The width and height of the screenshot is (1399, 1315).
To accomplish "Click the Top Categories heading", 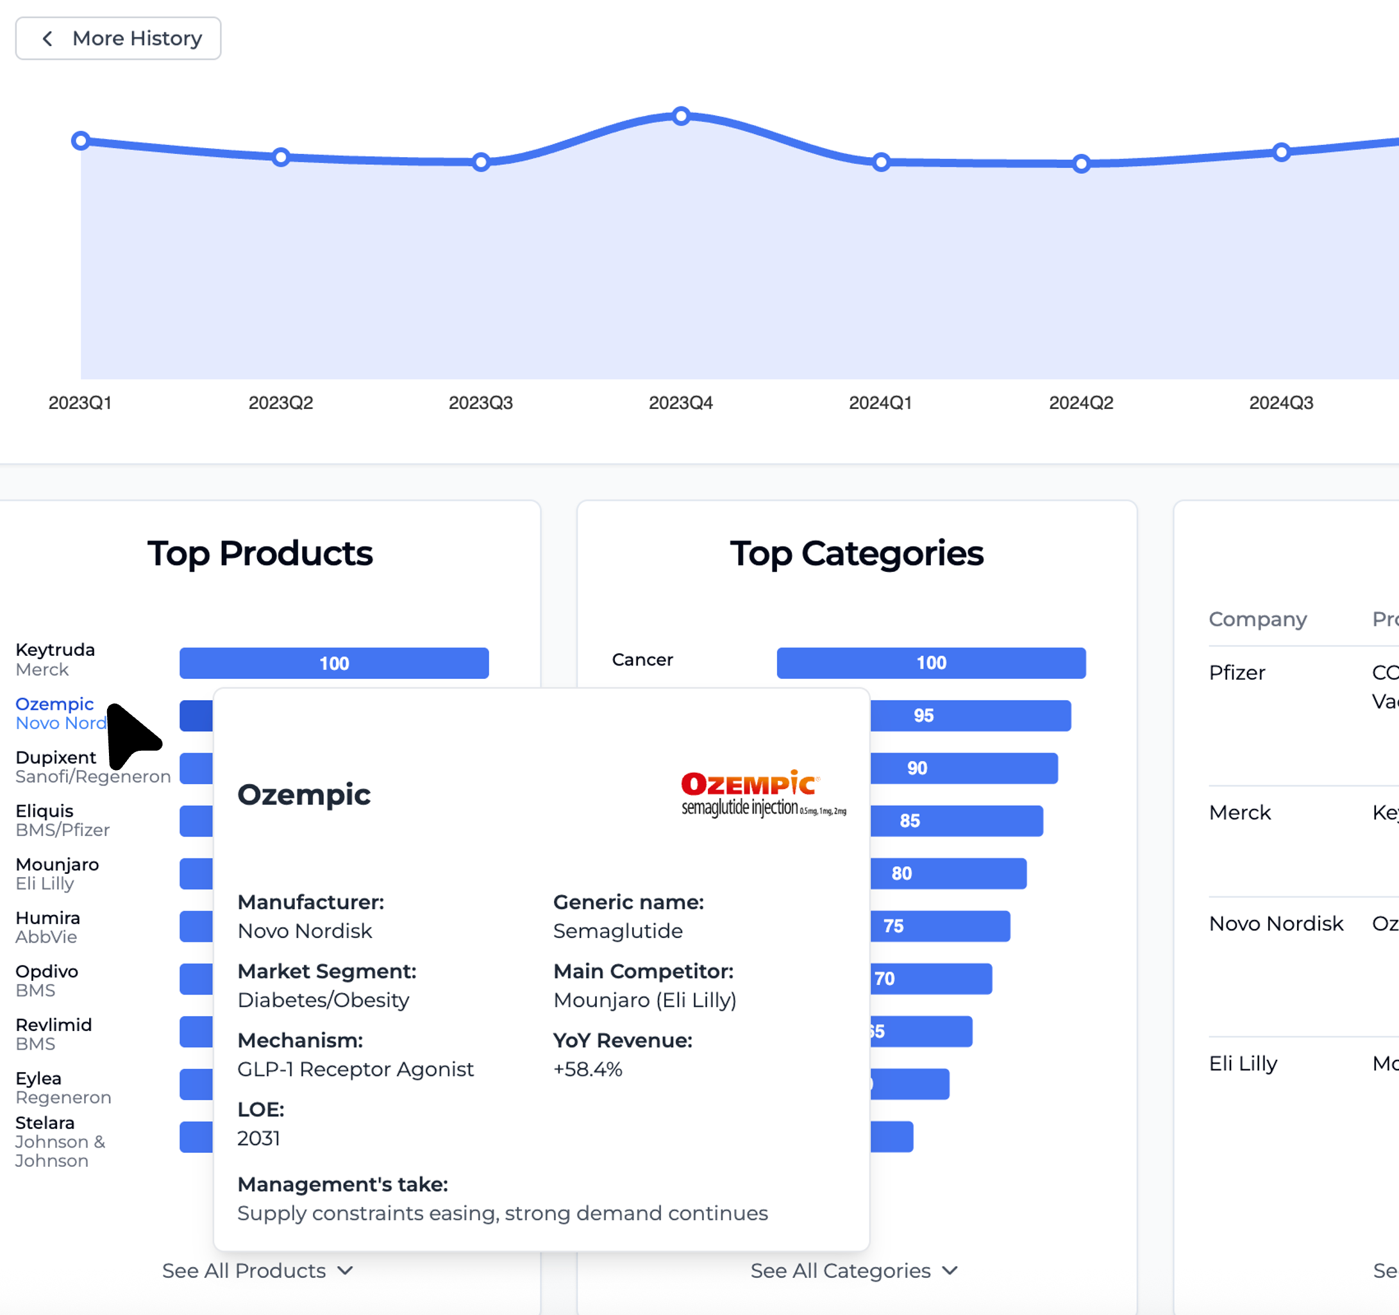I will coord(857,553).
